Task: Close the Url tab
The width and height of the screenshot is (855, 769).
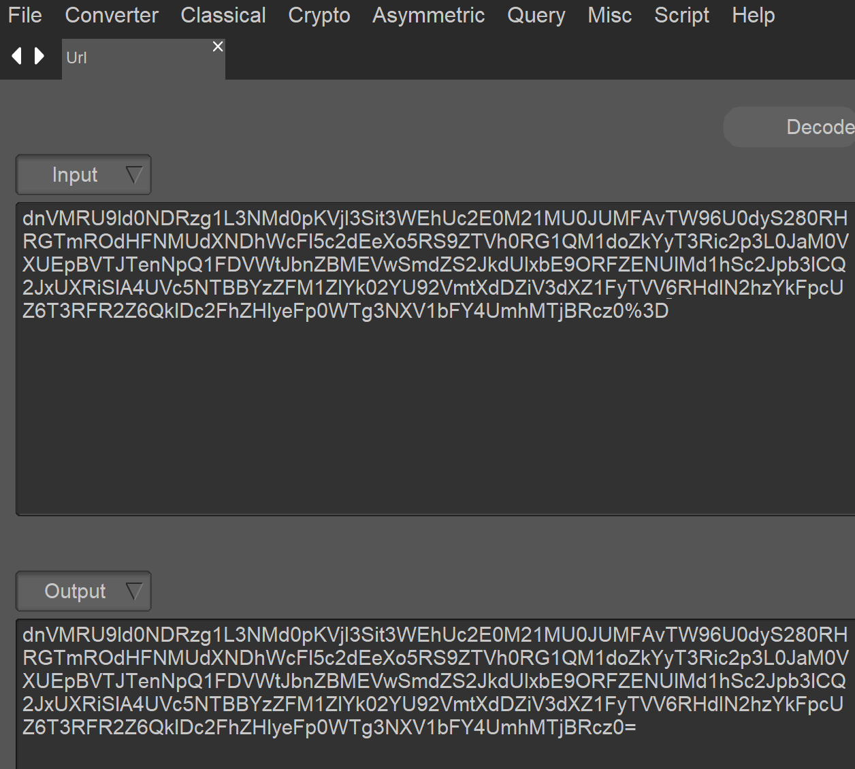Action: click(217, 46)
